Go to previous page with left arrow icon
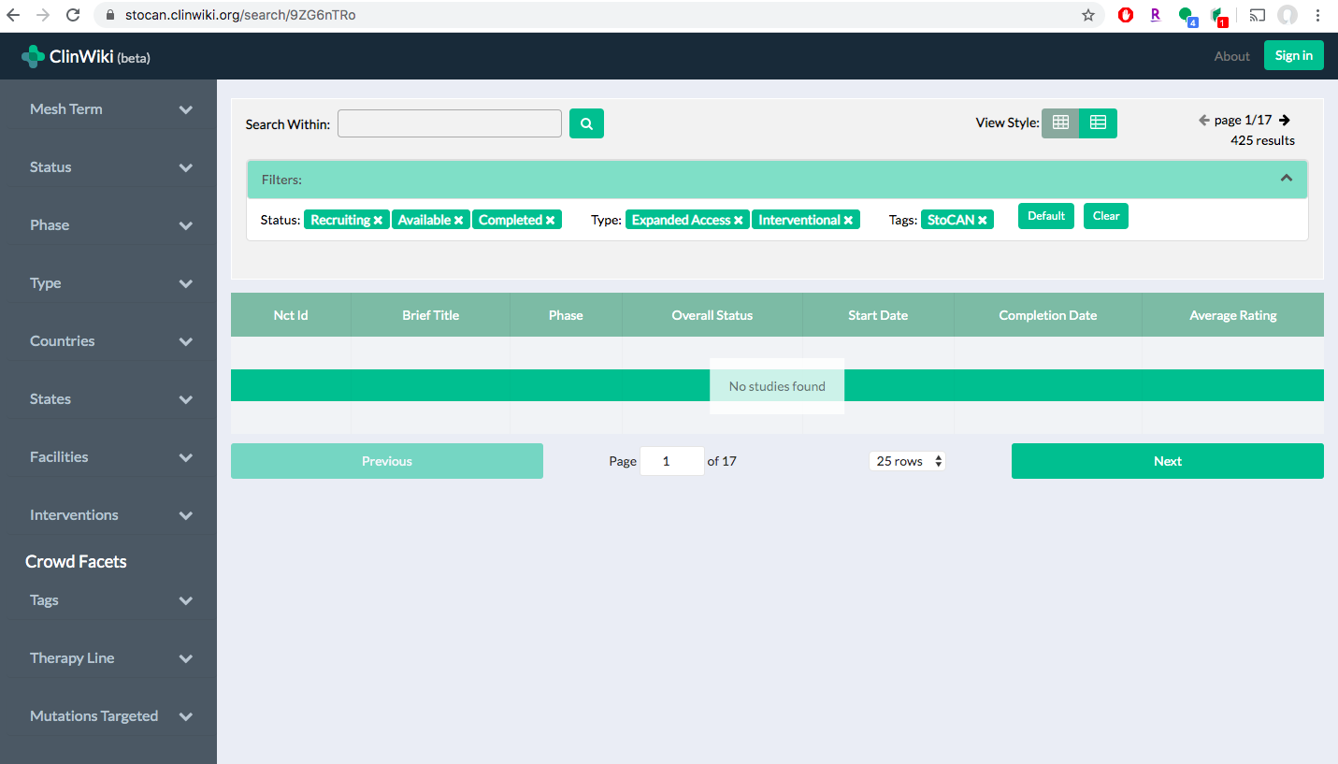Screen dimensions: 1338x764 (1204, 120)
